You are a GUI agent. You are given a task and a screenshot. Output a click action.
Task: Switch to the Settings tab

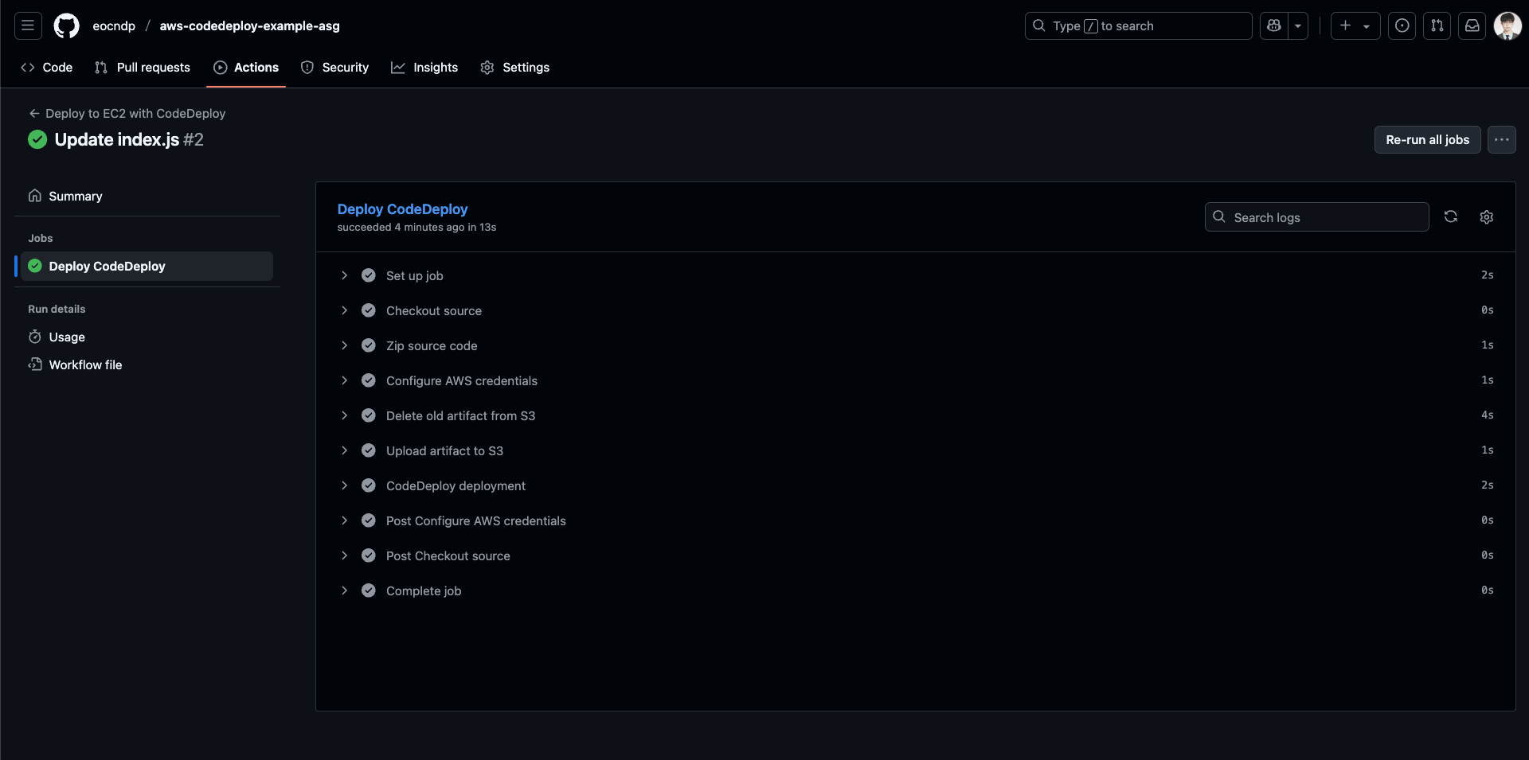pos(515,68)
